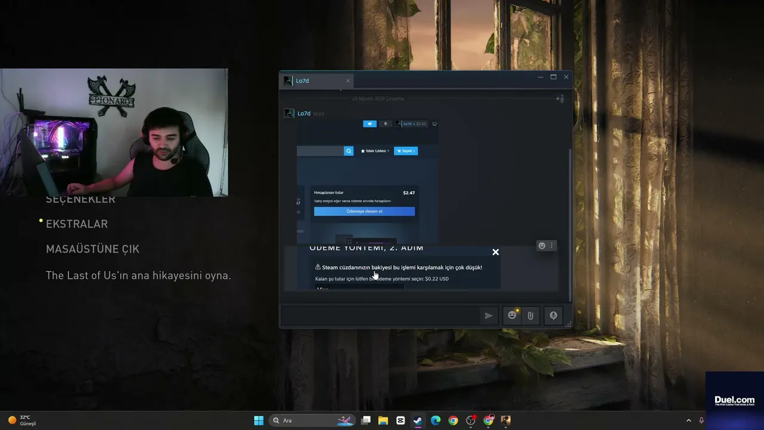Open the weather widget showing 32°C Güneşli
This screenshot has width=764, height=430.
pyautogui.click(x=23, y=420)
